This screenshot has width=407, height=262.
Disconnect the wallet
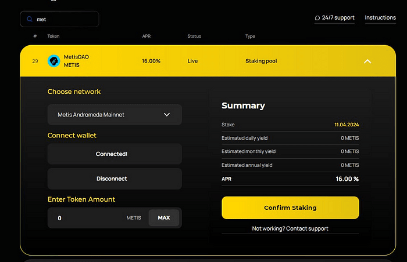click(x=115, y=179)
